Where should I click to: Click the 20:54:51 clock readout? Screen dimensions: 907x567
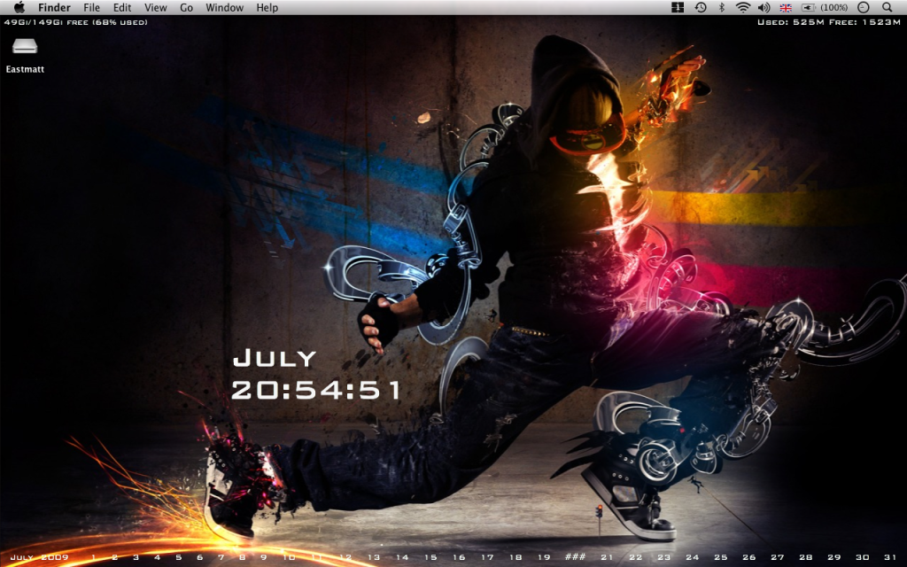tap(316, 390)
